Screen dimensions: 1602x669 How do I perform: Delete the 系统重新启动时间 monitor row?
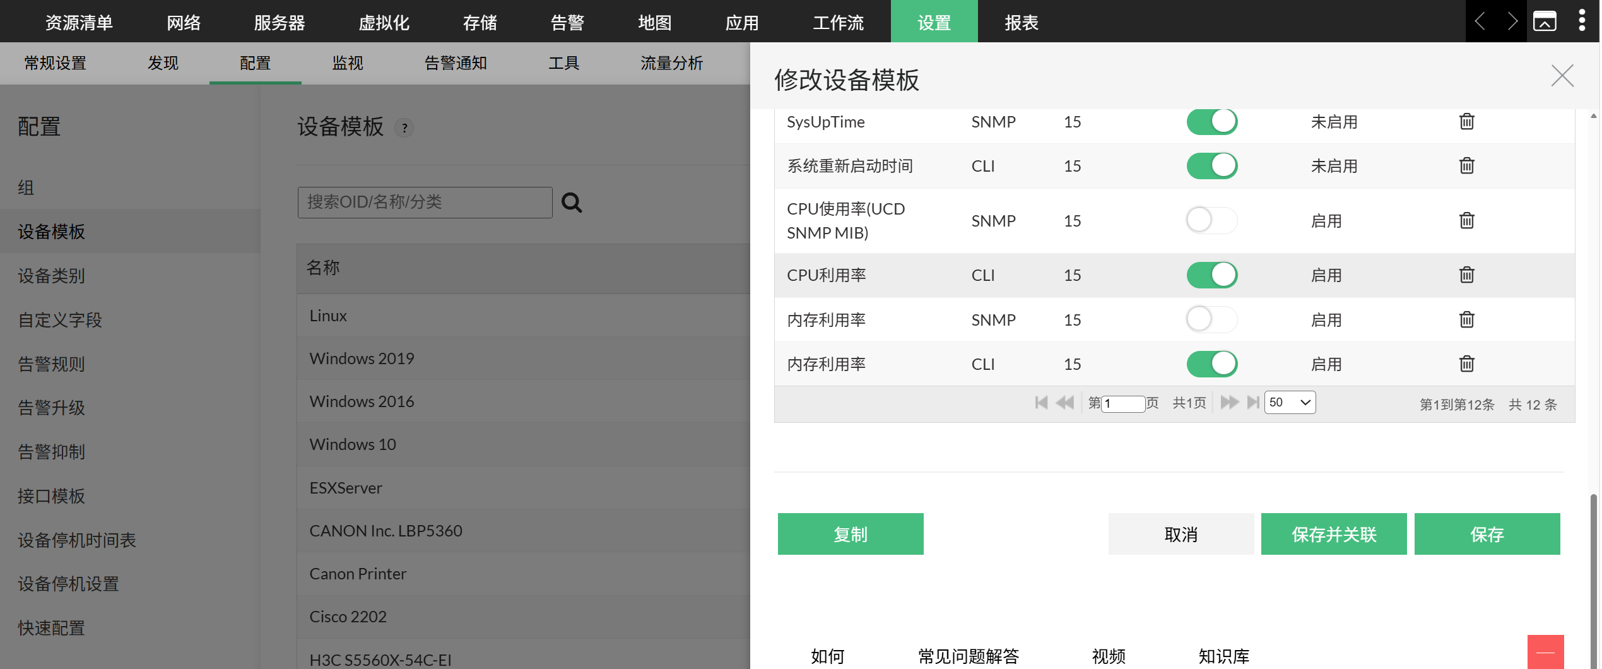(1466, 165)
